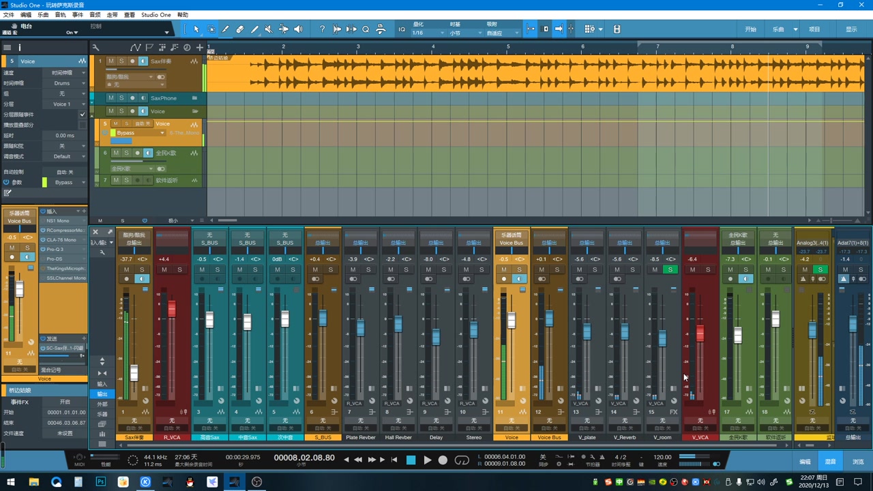
Task: Open the 分层 Voice 1 dropdown
Action: click(x=64, y=104)
